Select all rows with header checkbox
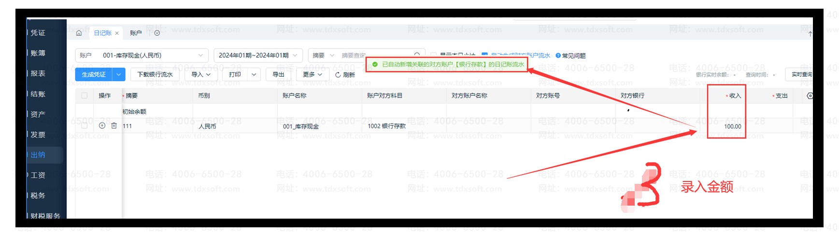The image size is (839, 236). click(85, 96)
